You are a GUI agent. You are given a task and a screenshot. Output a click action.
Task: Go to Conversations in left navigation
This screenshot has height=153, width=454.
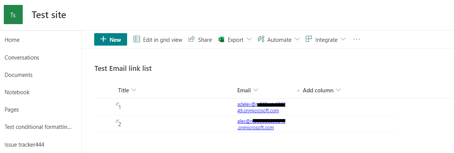click(x=22, y=58)
